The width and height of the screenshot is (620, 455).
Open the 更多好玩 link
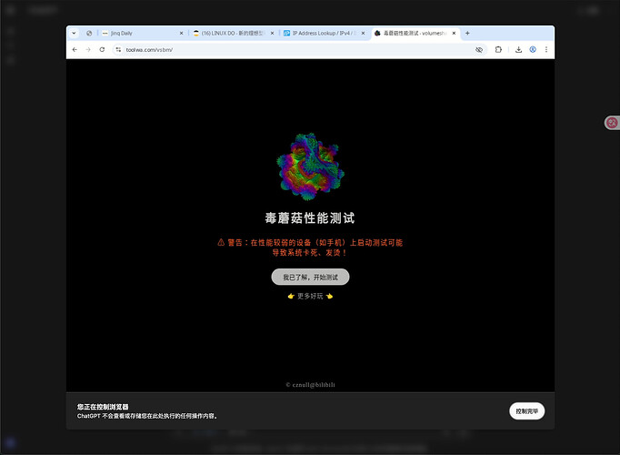click(x=310, y=296)
